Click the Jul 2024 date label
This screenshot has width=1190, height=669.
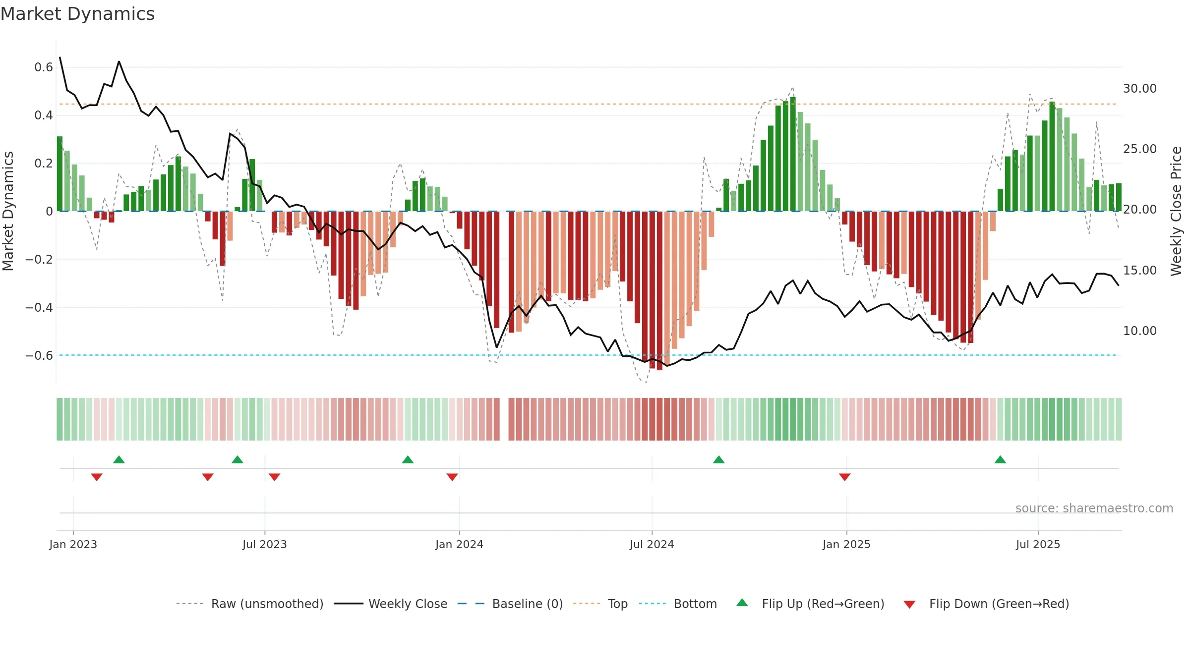click(652, 544)
